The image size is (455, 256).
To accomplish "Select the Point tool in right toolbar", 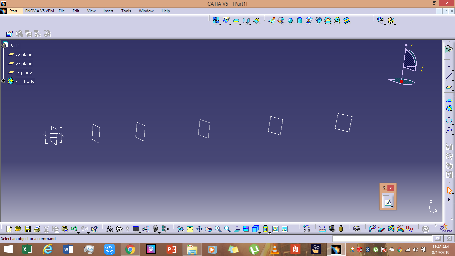I will tap(449, 66).
